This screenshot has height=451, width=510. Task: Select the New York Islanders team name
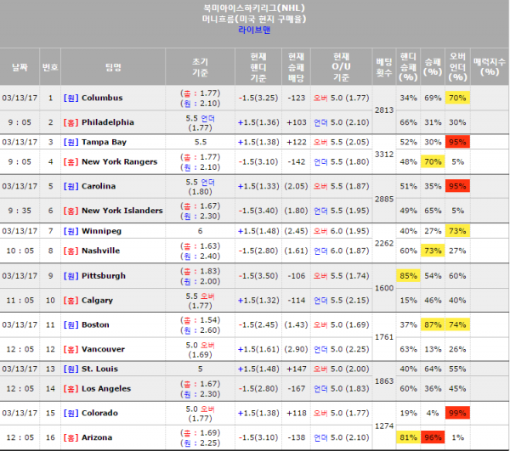pyautogui.click(x=122, y=211)
